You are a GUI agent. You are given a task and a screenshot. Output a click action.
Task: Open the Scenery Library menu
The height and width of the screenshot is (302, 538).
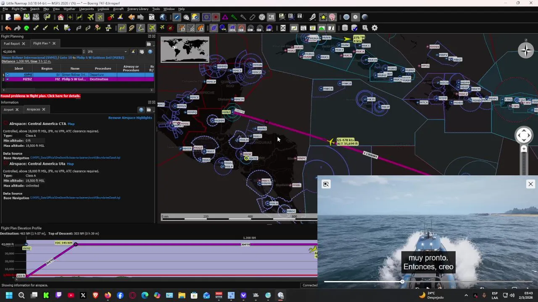(x=137, y=9)
